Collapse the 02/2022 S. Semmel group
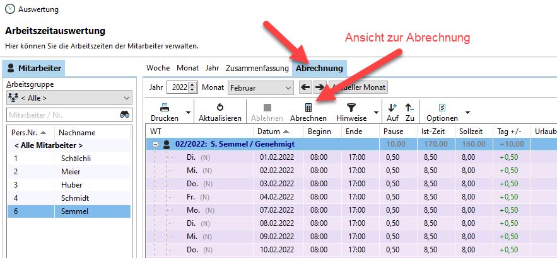The height and width of the screenshot is (258, 557). coord(156,143)
